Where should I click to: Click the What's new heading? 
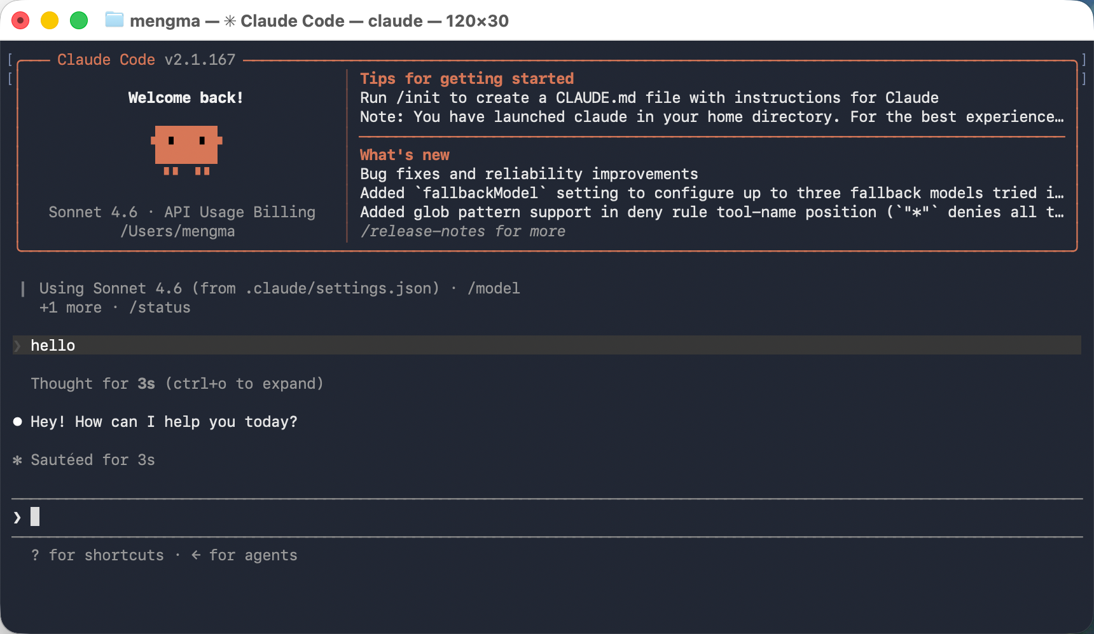[x=405, y=155]
